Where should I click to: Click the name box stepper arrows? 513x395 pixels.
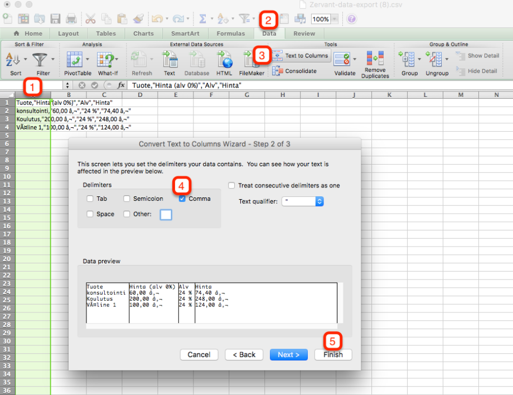pyautogui.click(x=67, y=85)
